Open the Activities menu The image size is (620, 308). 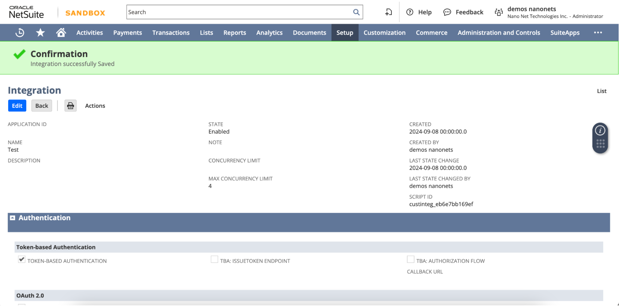tap(90, 33)
